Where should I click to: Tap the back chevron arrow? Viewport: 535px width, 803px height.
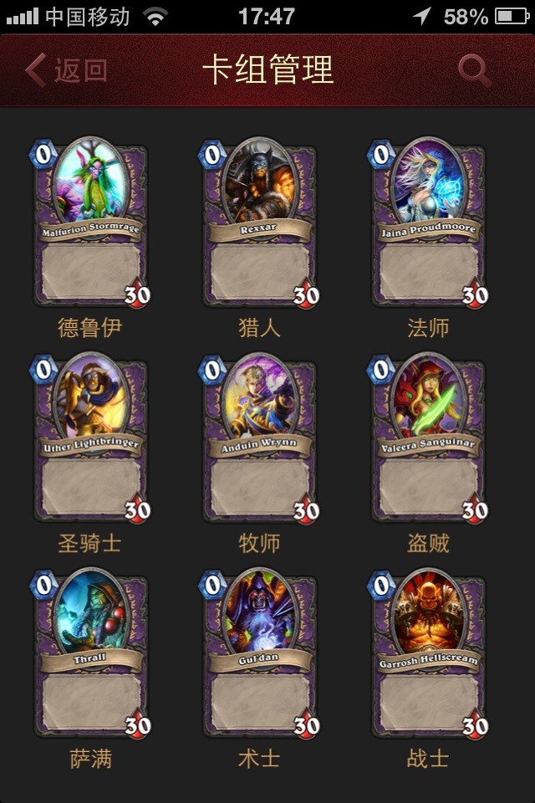click(x=36, y=70)
